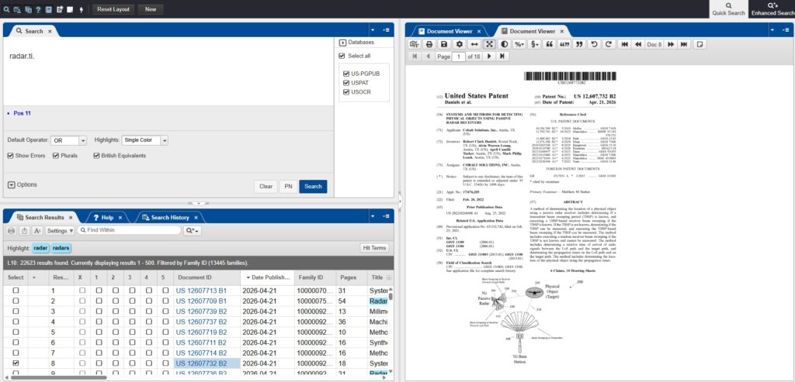Expand the Options section
Viewport: 795px width, 382px height.
point(12,184)
